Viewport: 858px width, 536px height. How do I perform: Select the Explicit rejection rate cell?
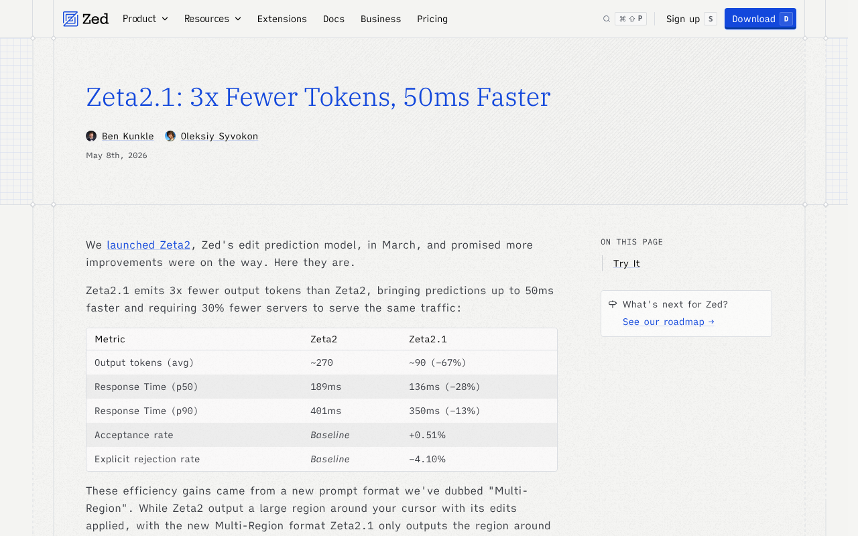[194, 459]
